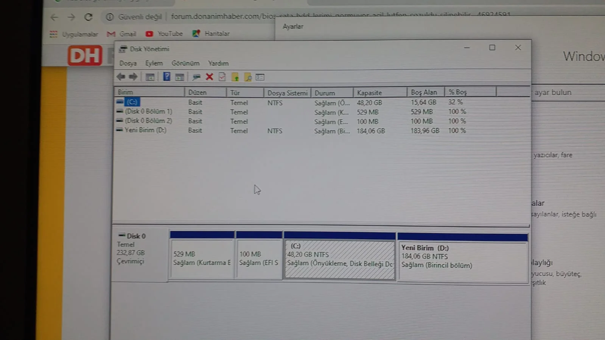Sort by the Dosya Sistemi column header
Viewport: 605px width, 340px height.
pos(288,93)
